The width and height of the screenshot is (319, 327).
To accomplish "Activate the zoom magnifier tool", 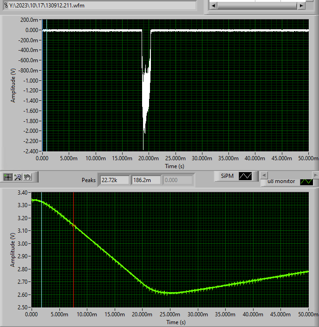I will 18,177.
